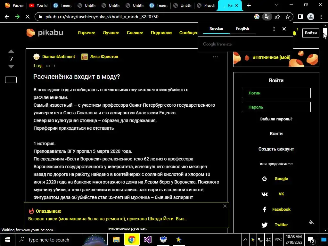This screenshot has width=328, height=246.
Task: Click the post title Расчленёнка входит в моду?
Action: coord(77,77)
